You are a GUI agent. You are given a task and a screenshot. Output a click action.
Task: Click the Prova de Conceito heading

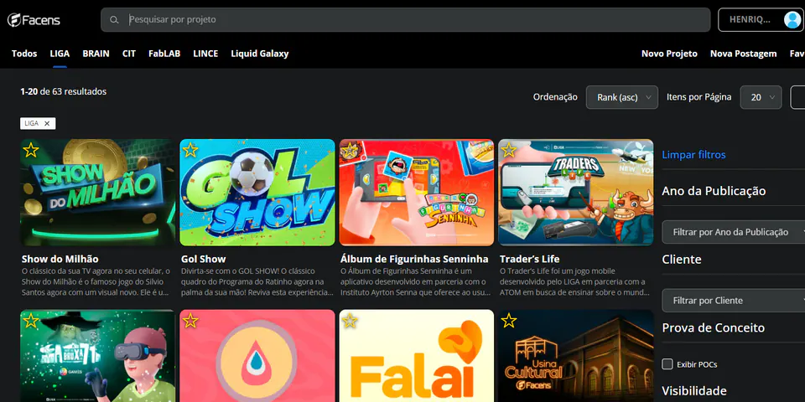pyautogui.click(x=713, y=327)
